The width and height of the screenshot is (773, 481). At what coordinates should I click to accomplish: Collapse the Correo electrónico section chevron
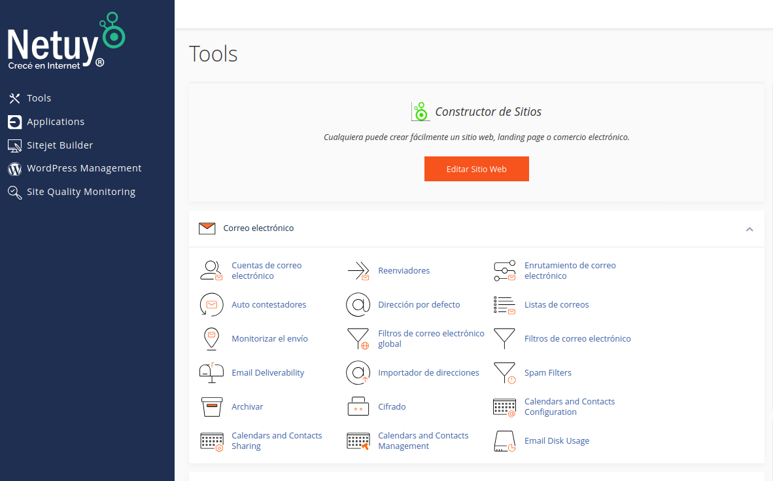(749, 229)
